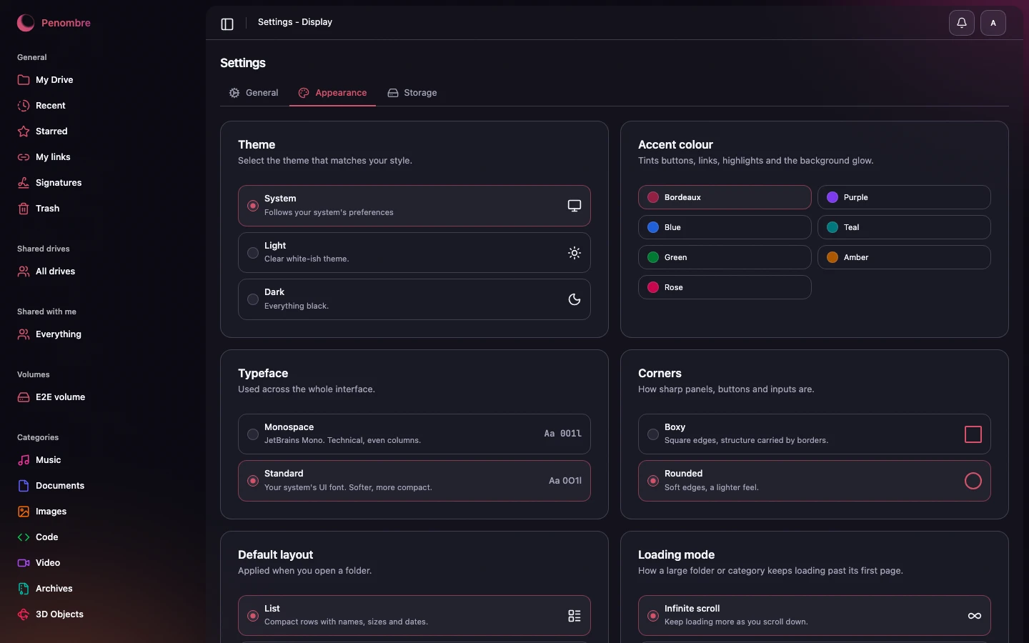Choose the Boxy corners radio button
The width and height of the screenshot is (1029, 643).
653,434
